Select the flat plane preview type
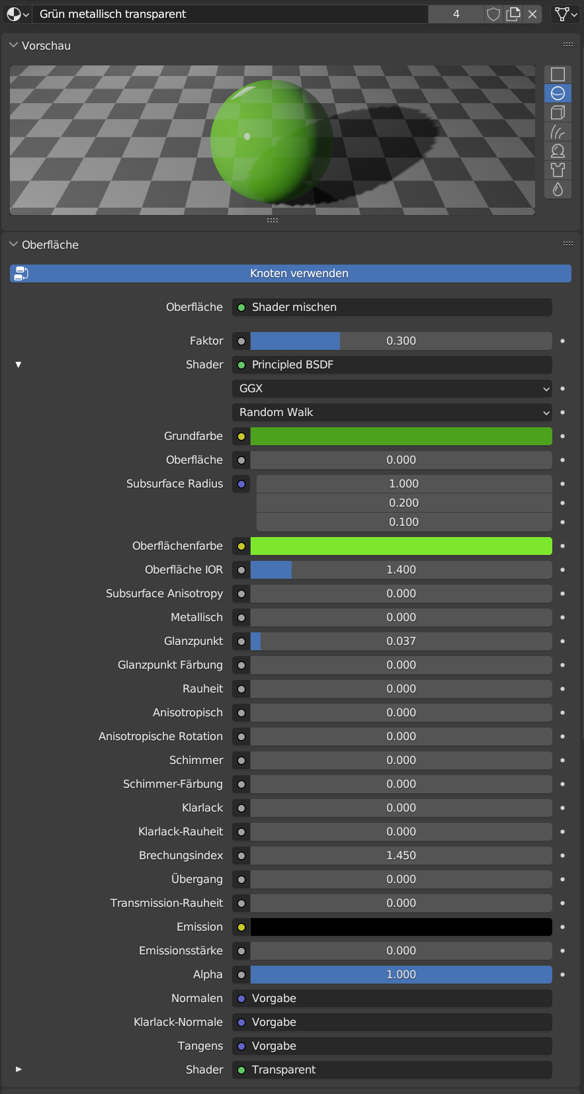 (x=558, y=74)
